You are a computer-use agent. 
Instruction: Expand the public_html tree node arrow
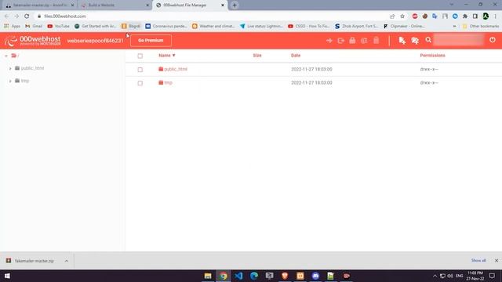pos(10,68)
